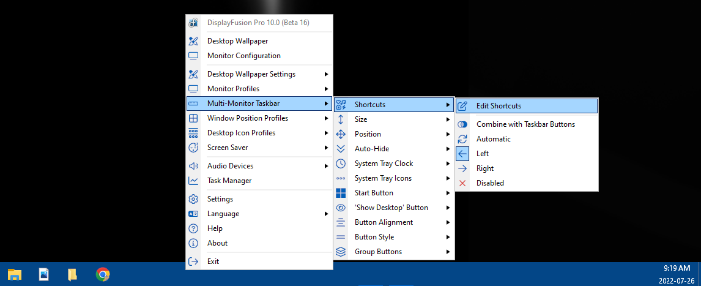The image size is (701, 286).
Task: Click the Group Buttons stacked layers icon
Action: [341, 252]
